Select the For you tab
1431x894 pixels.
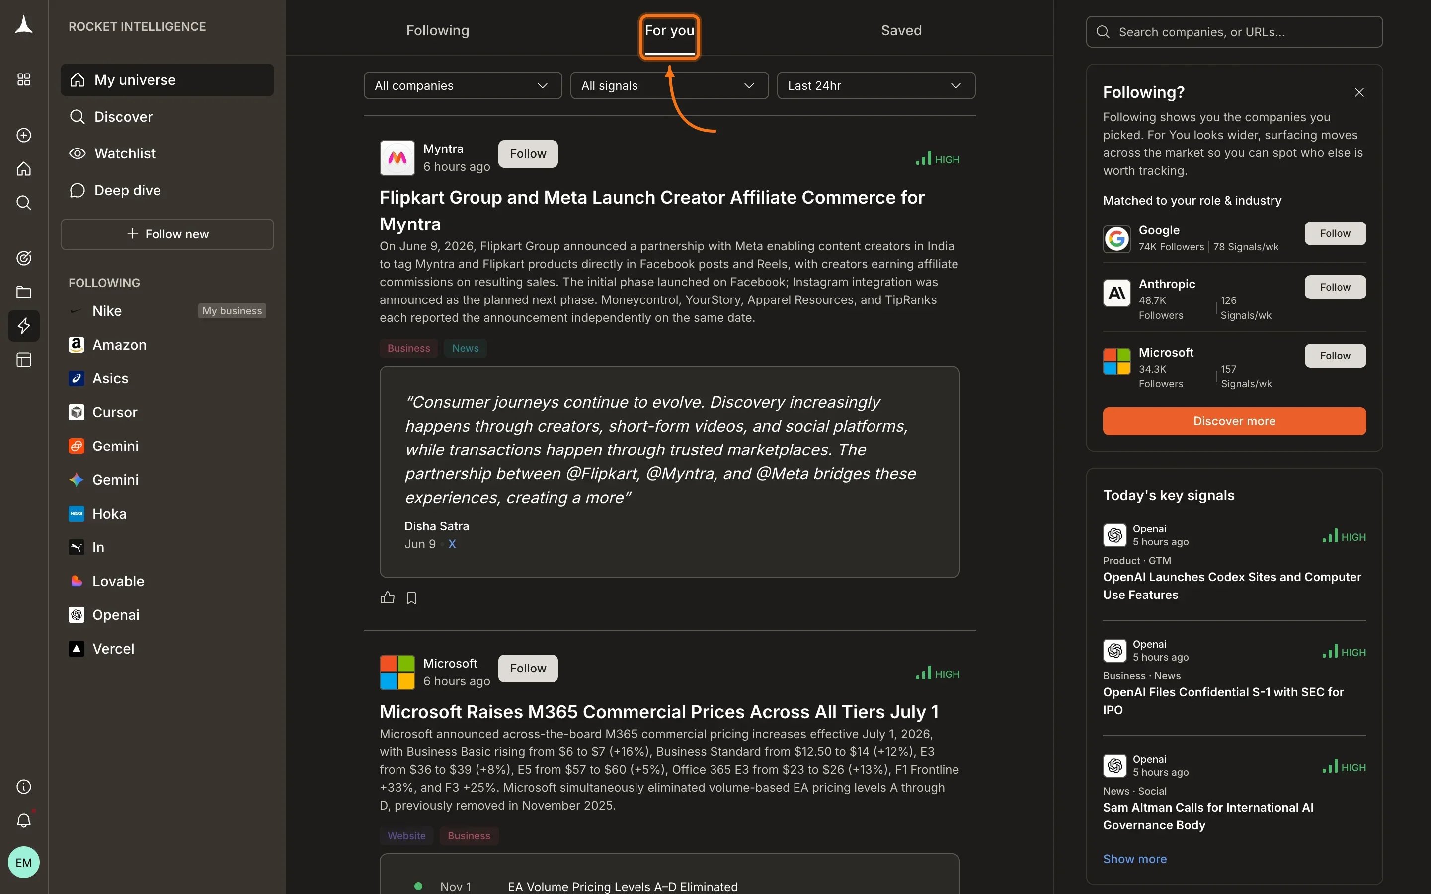pyautogui.click(x=669, y=30)
